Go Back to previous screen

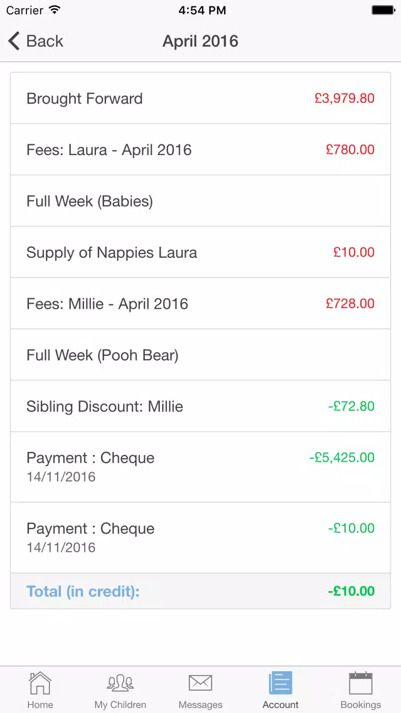click(x=36, y=41)
